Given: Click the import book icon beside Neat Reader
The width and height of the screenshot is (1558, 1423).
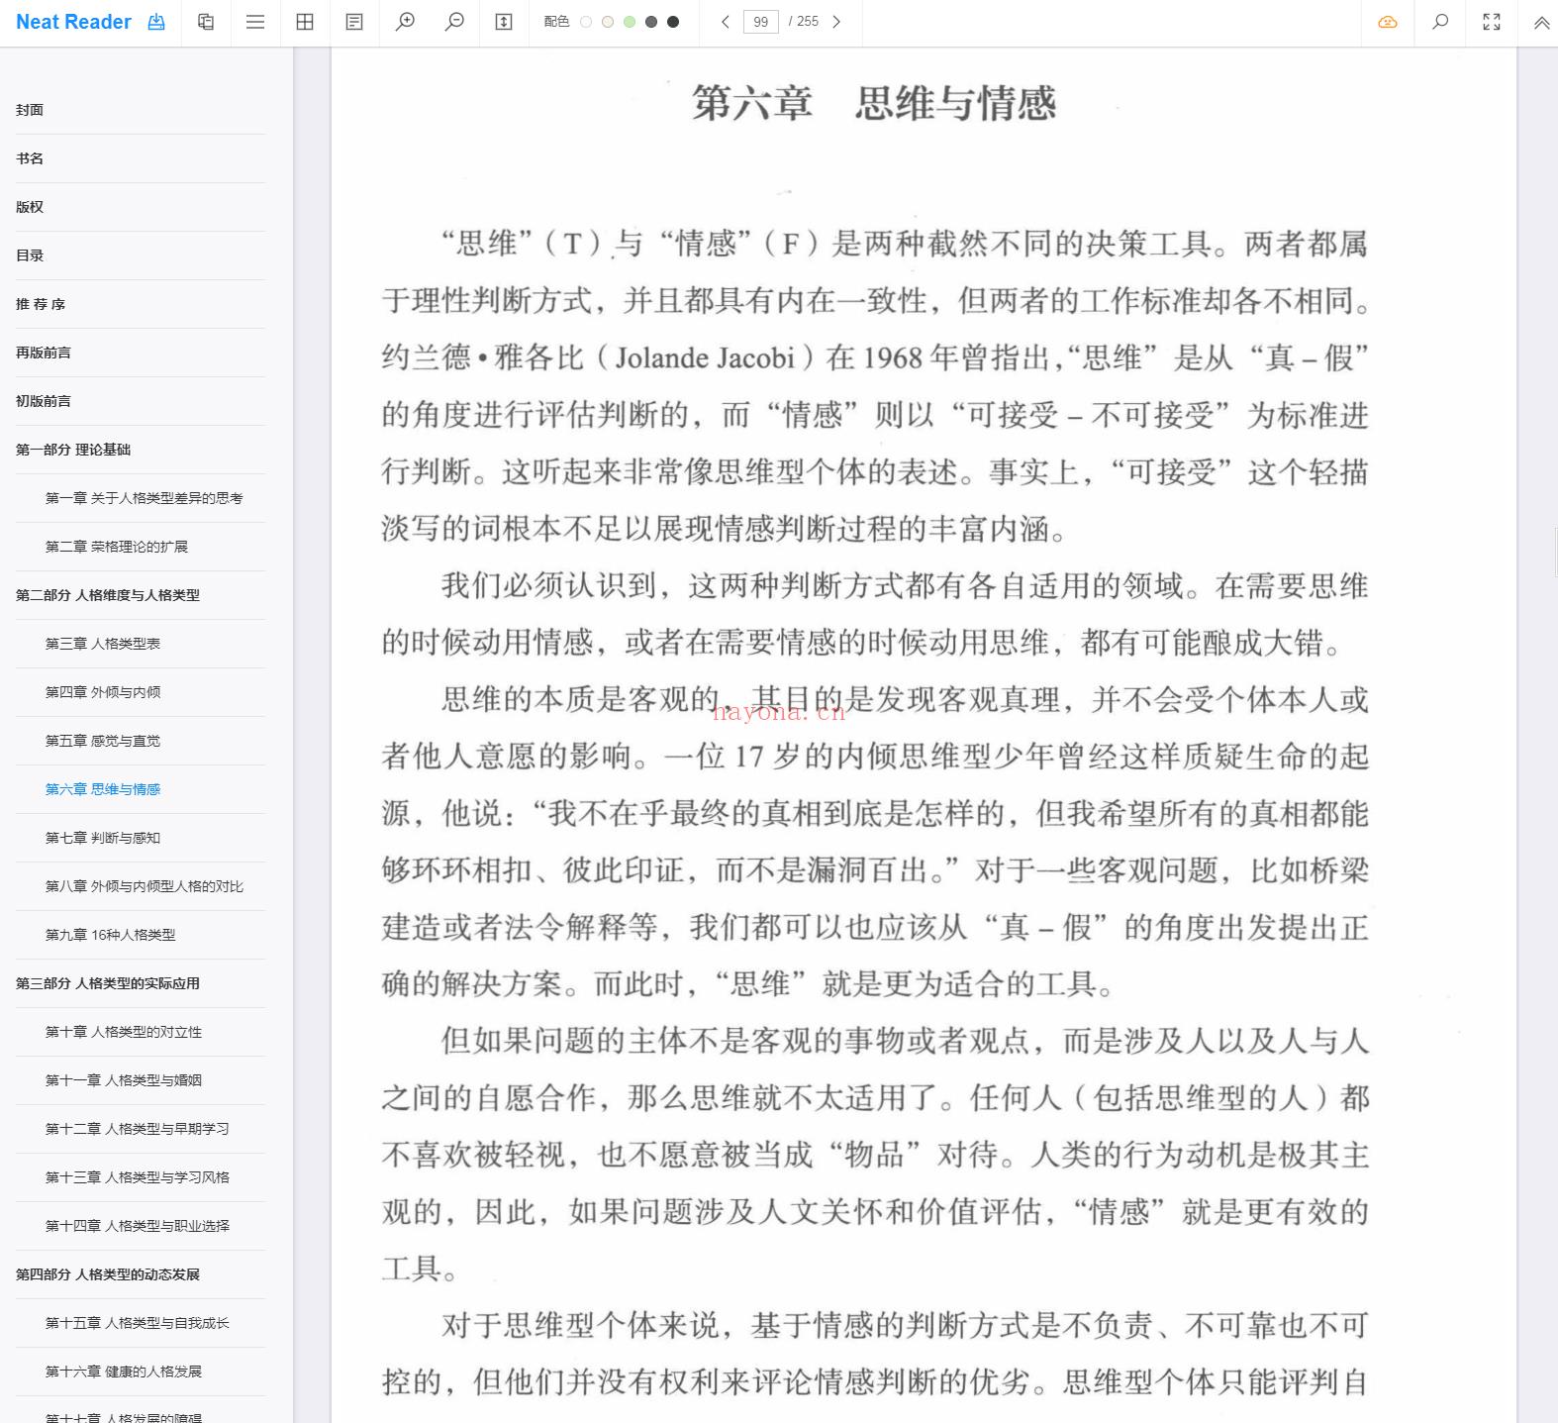Looking at the screenshot, I should tap(156, 22).
